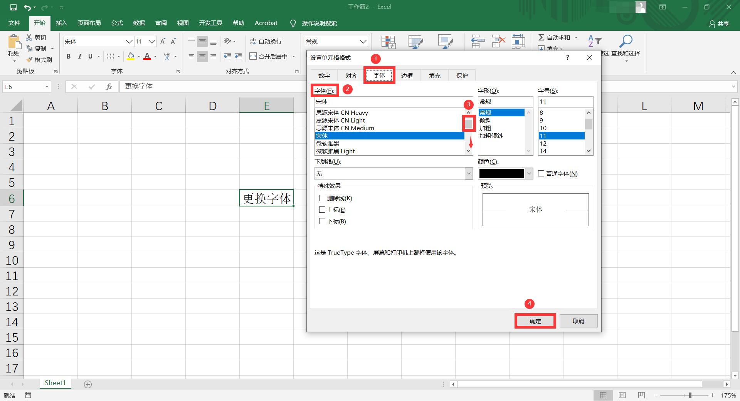Screen dimensions: 740x401
Task: Switch to the Fill (填充) dialog tab
Action: (x=435, y=76)
